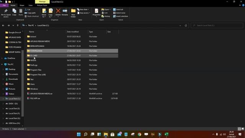Click the navigation pane scrollbar
Image resolution: width=245 pixels, height=138 pixels.
pos(23,83)
